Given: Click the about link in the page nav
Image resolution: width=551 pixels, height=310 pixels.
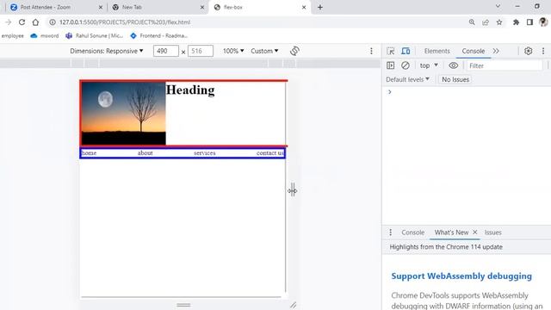Looking at the screenshot, I should click(145, 153).
